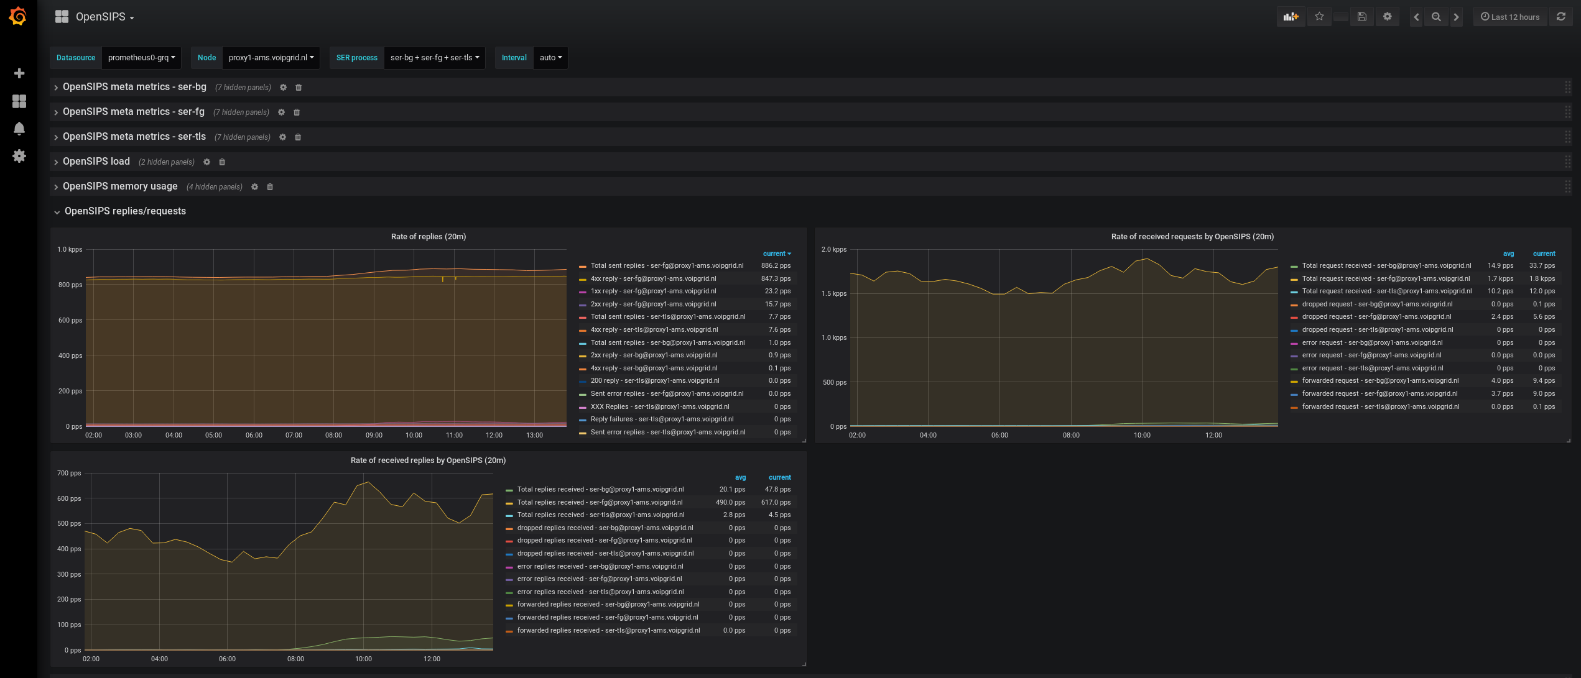Open the Interval auto dropdown
Screen dimensions: 1581x678
pyautogui.click(x=550, y=58)
